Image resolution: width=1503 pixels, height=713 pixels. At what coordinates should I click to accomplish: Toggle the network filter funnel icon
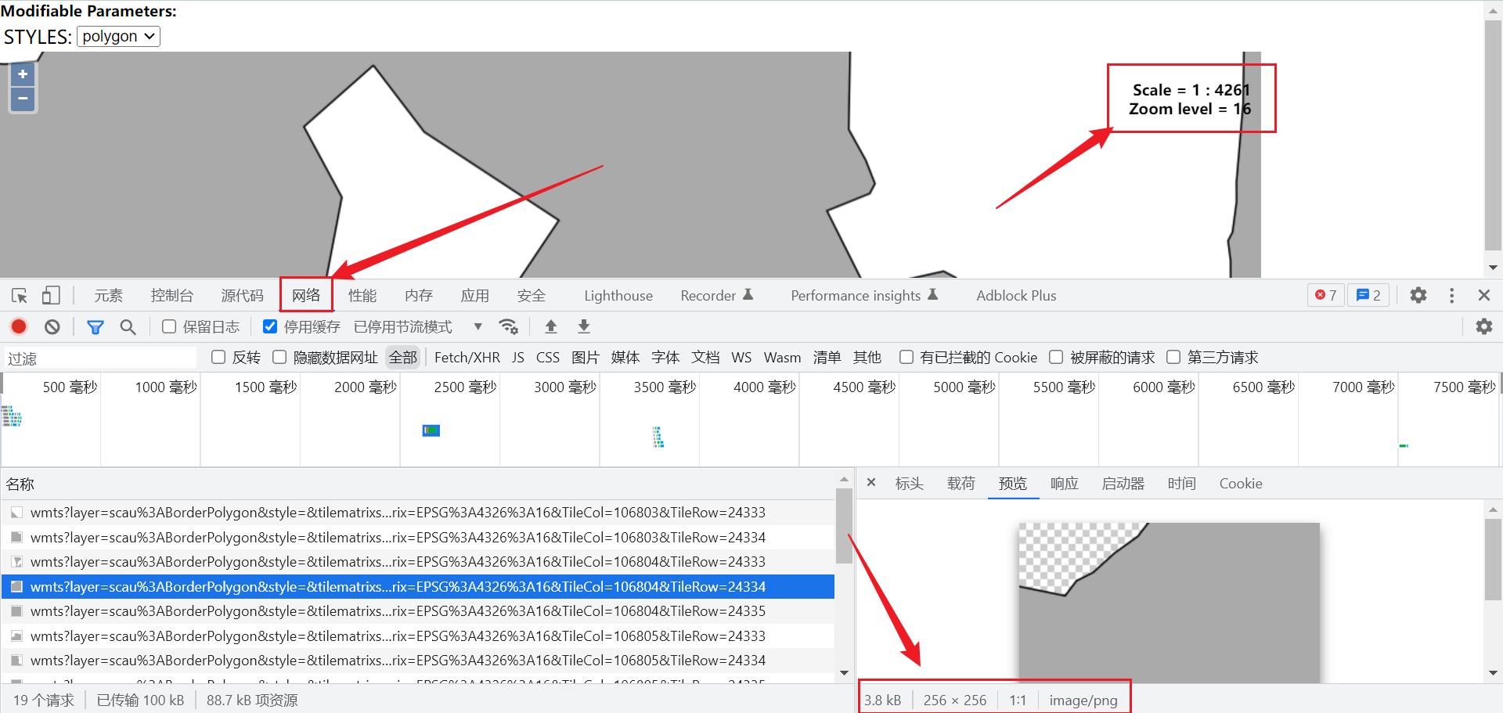pos(96,326)
